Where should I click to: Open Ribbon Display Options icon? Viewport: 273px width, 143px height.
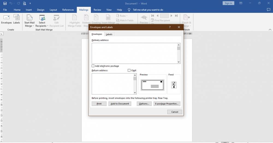click(x=241, y=3)
